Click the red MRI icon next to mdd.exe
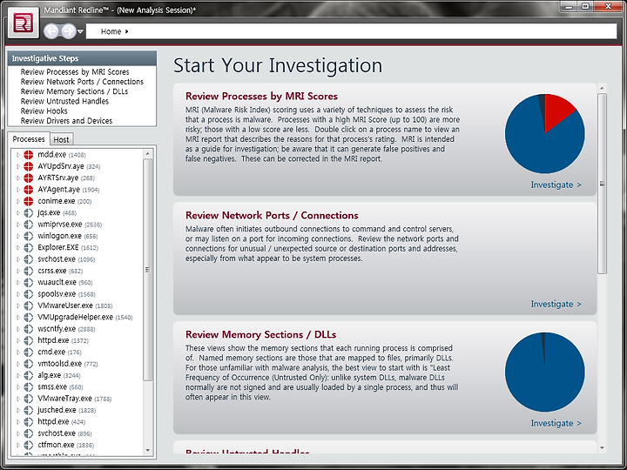The width and height of the screenshot is (627, 470). click(x=29, y=155)
